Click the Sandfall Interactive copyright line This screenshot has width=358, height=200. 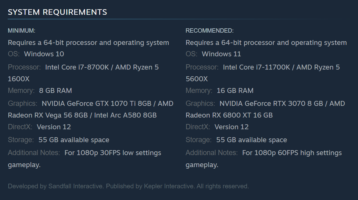pyautogui.click(x=128, y=186)
